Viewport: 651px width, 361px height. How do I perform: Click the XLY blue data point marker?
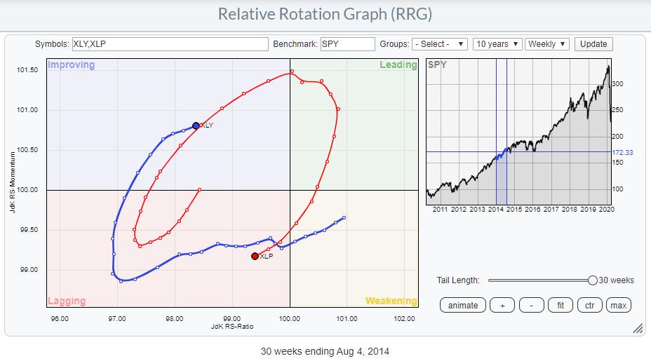196,125
